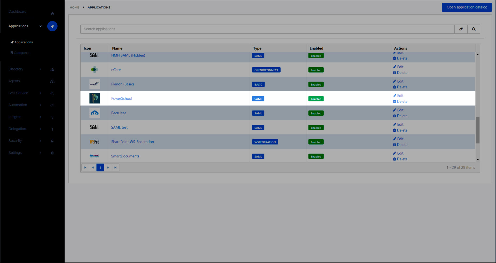Open the SmartDocuments application link
The image size is (496, 263).
(x=125, y=156)
